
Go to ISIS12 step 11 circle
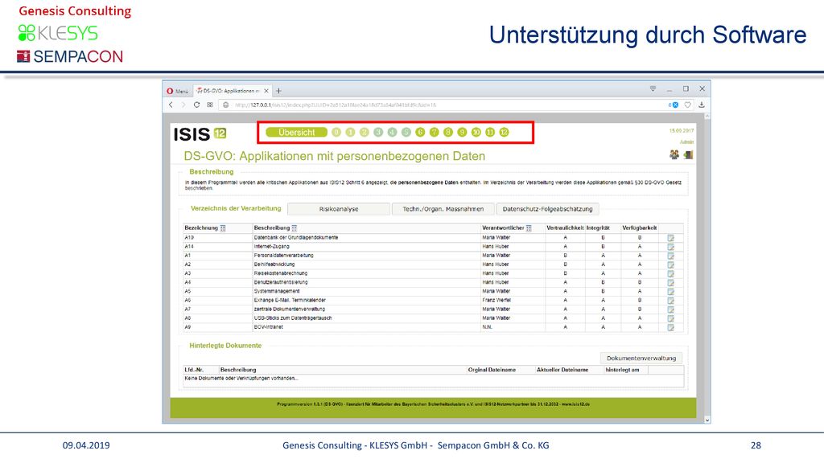pyautogui.click(x=490, y=133)
